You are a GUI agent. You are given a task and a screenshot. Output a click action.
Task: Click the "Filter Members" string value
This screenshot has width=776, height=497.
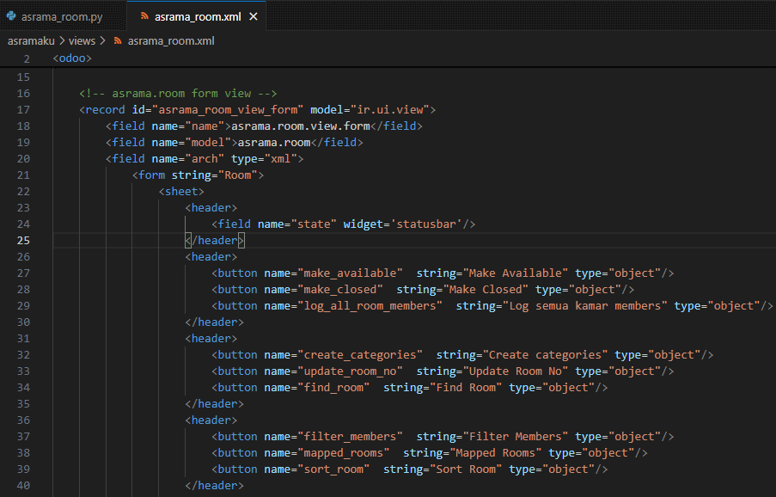point(516,437)
